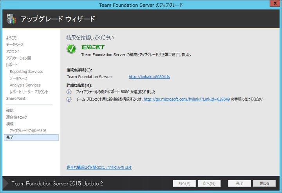Click the green success checkmark icon
The height and width of the screenshot is (193, 282).
click(71, 49)
